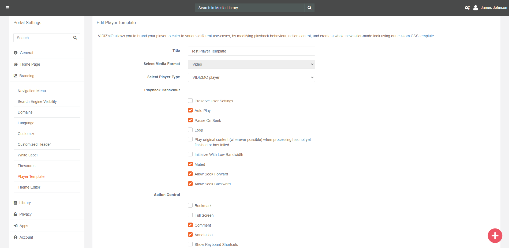Open the admin settings gears icon
The width and height of the screenshot is (509, 248).
click(x=467, y=8)
